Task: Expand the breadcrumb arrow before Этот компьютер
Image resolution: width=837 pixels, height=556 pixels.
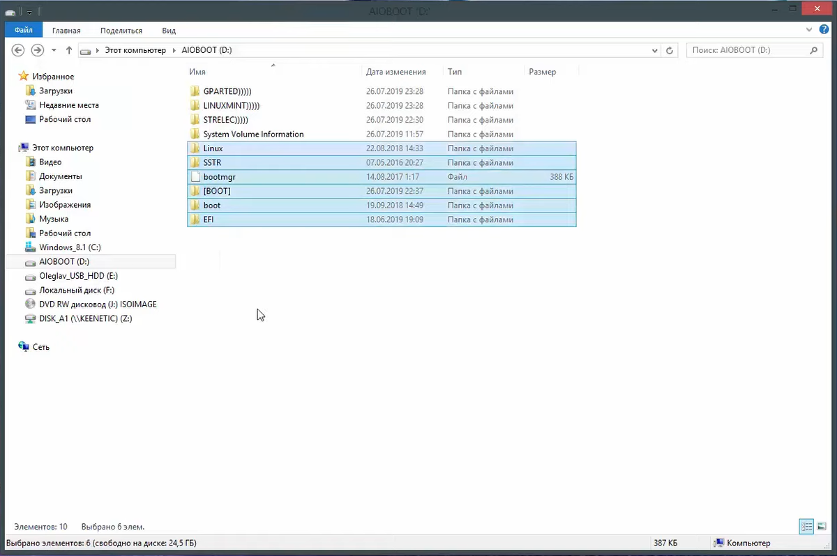Action: (98, 51)
